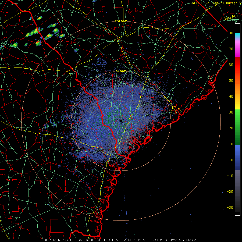Viewport: 242px width, 242px height.
Task: Click the 60 dBZ scale value
Action: point(231,65)
